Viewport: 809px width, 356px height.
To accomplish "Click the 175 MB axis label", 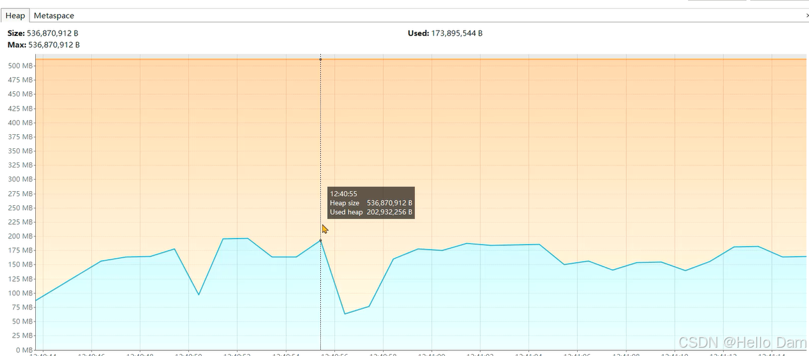I will coord(20,251).
